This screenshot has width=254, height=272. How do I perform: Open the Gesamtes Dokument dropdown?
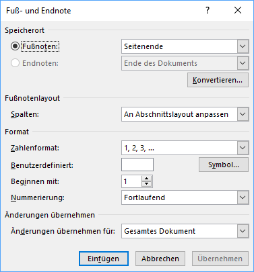[185, 231]
